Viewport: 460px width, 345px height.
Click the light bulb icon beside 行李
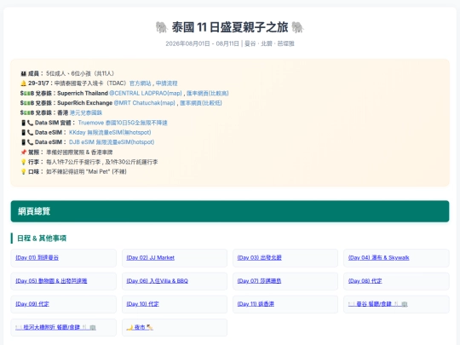click(24, 162)
